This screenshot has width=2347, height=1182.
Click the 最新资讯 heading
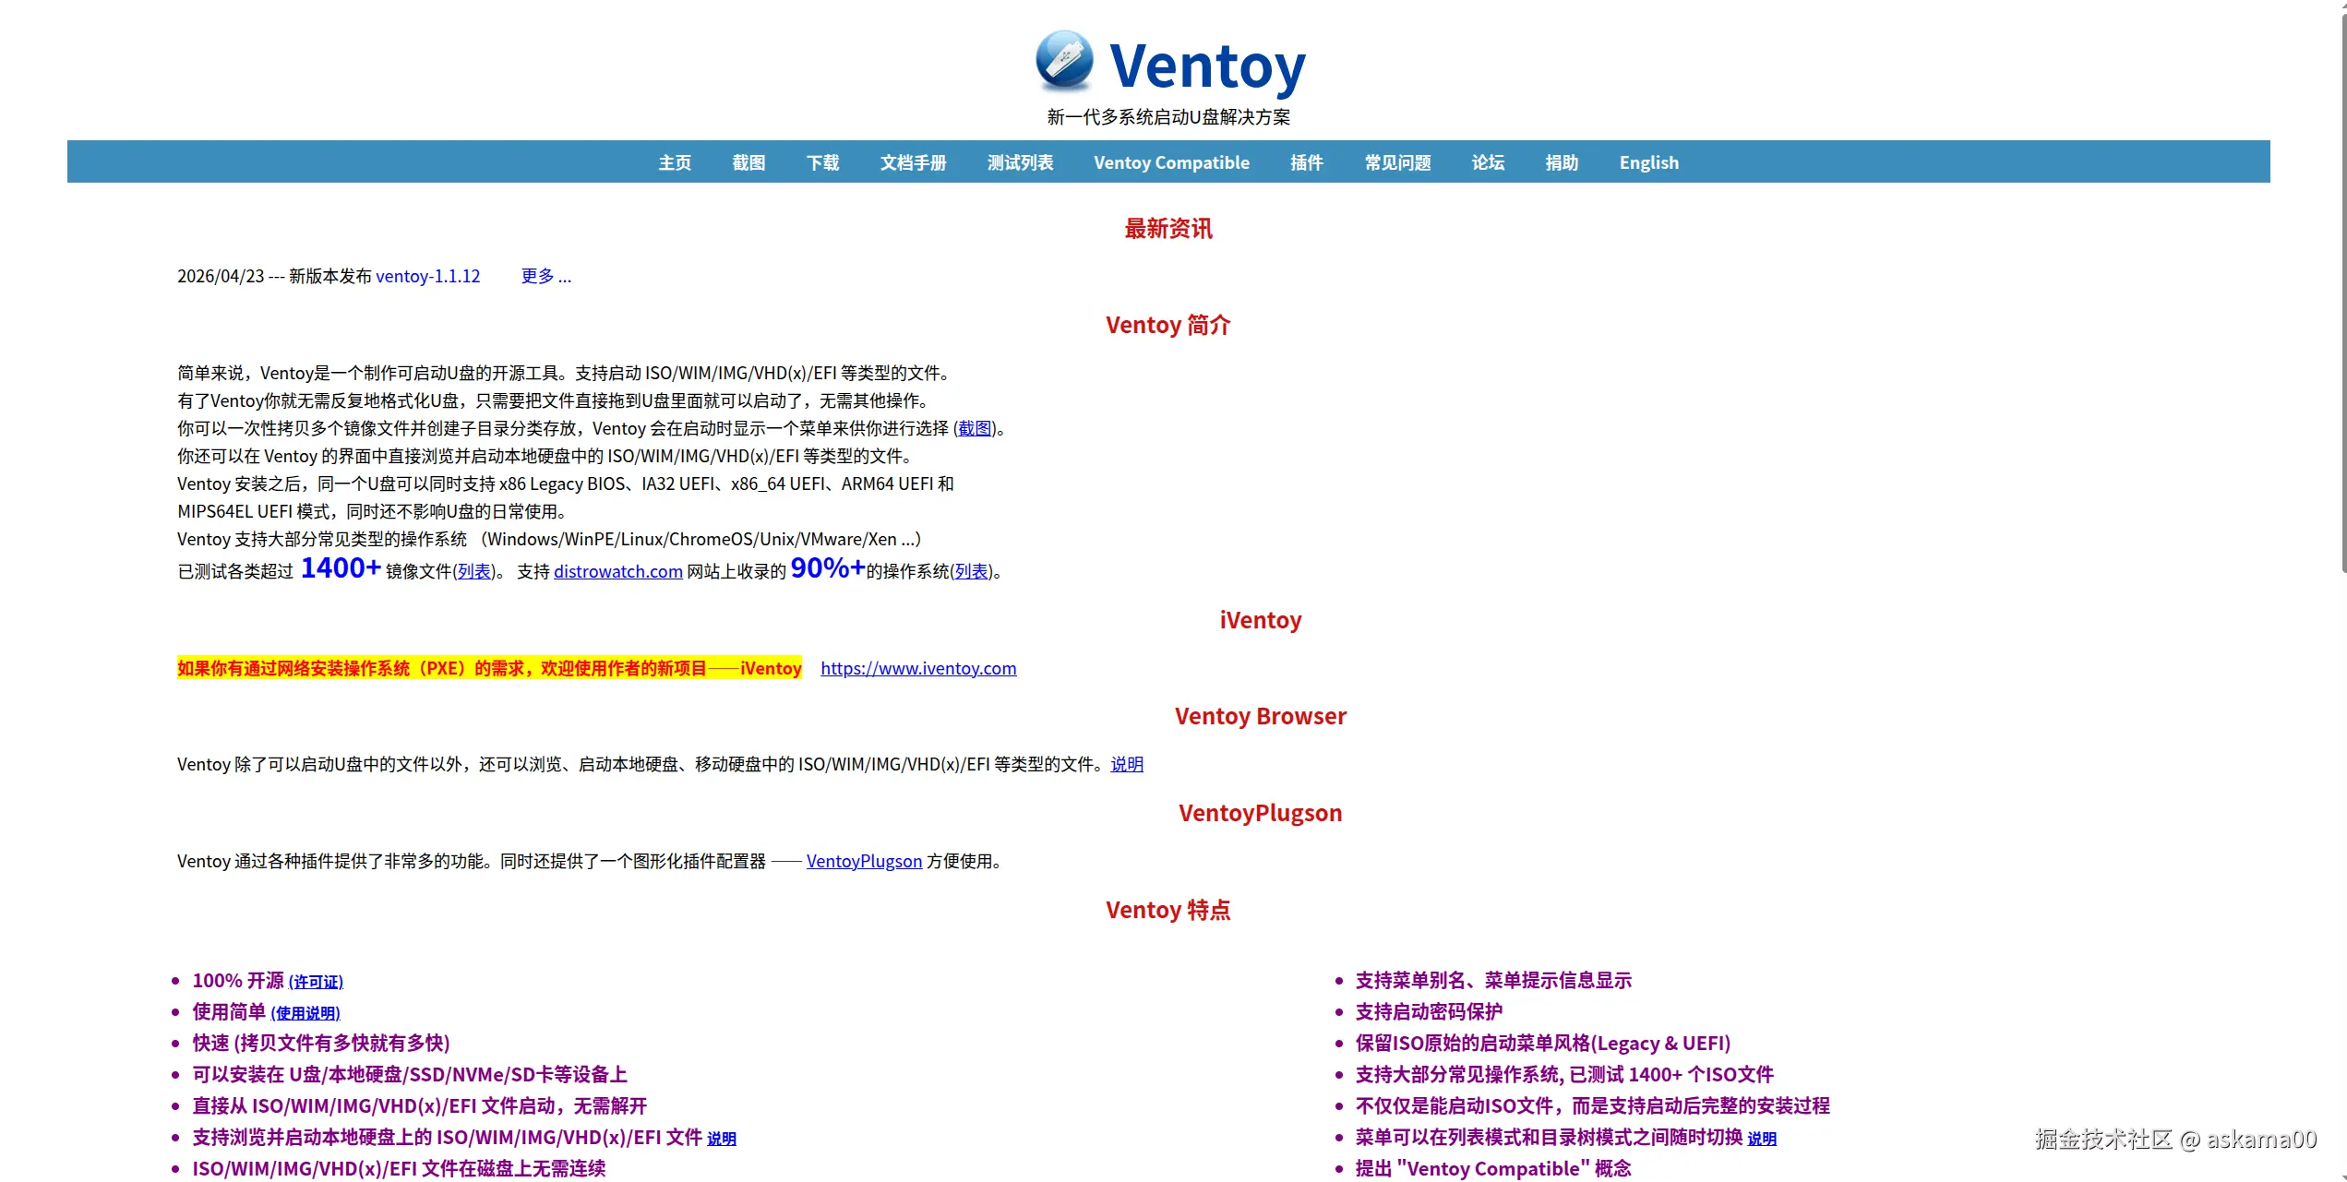tap(1168, 229)
